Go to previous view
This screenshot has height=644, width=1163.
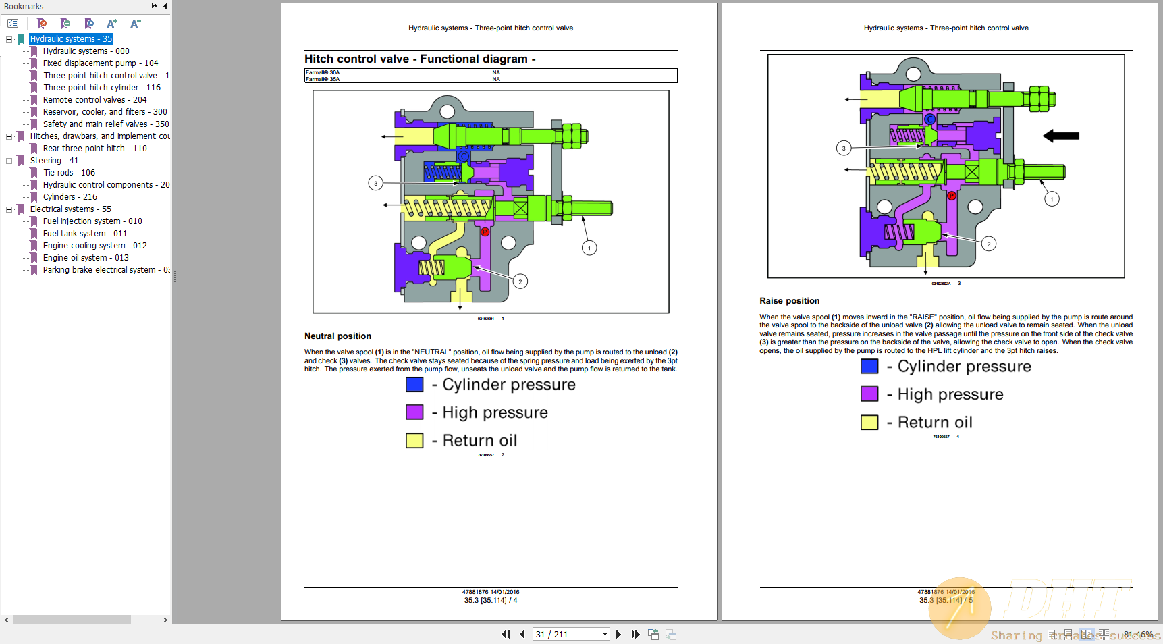653,634
